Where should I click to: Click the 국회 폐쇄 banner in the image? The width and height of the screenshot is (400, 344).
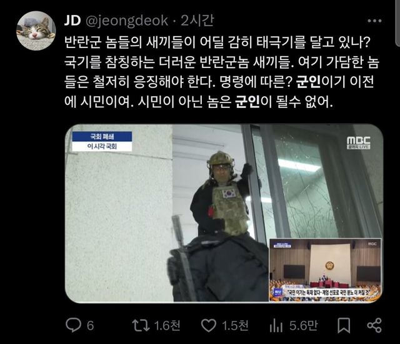102,137
